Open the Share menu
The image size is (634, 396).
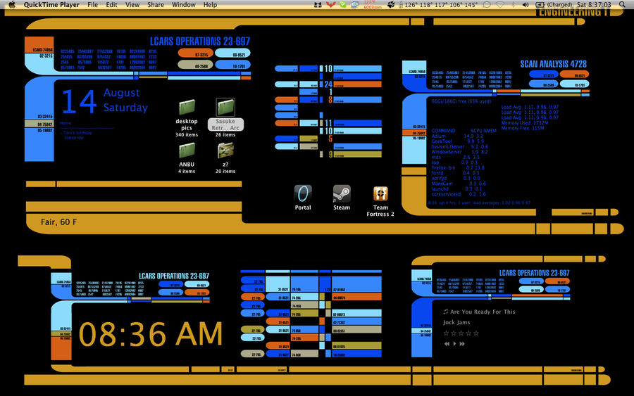pos(156,5)
